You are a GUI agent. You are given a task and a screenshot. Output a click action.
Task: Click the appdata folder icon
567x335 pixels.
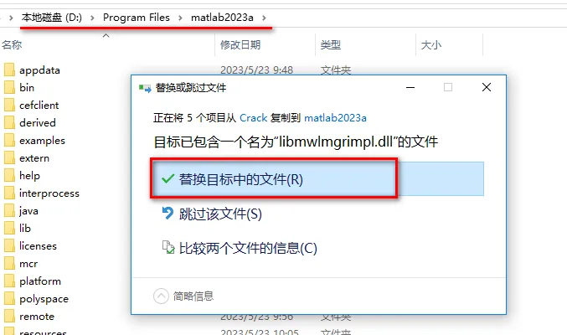click(9, 70)
